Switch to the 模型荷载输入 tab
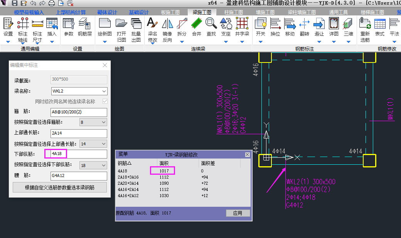The width and height of the screenshot is (401, 238). click(x=29, y=12)
